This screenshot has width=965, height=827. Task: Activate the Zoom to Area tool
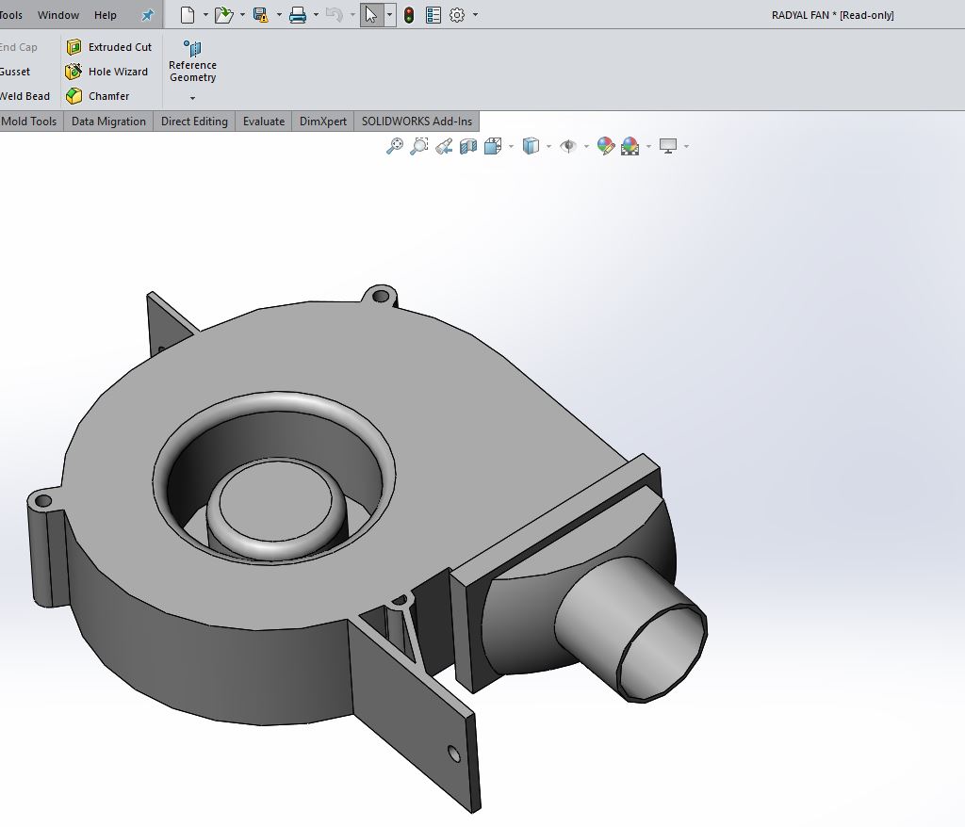[419, 146]
